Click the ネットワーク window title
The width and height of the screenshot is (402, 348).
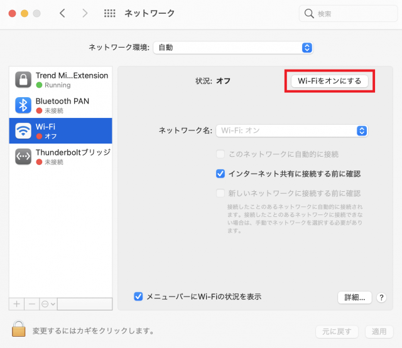click(x=149, y=13)
